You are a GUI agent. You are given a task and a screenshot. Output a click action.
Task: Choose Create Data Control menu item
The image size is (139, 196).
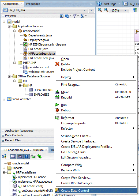coord(96,191)
